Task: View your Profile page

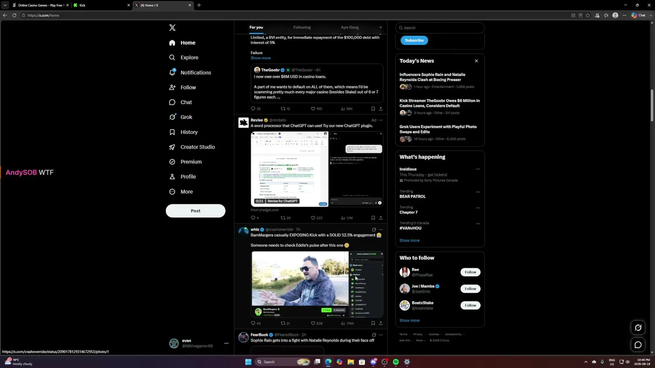Action: (x=183, y=176)
